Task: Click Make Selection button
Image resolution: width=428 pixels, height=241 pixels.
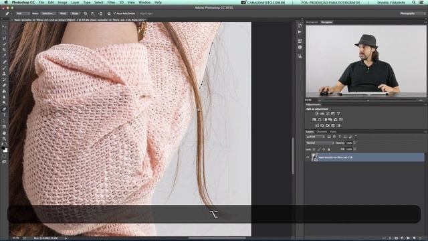Action: 47,13
